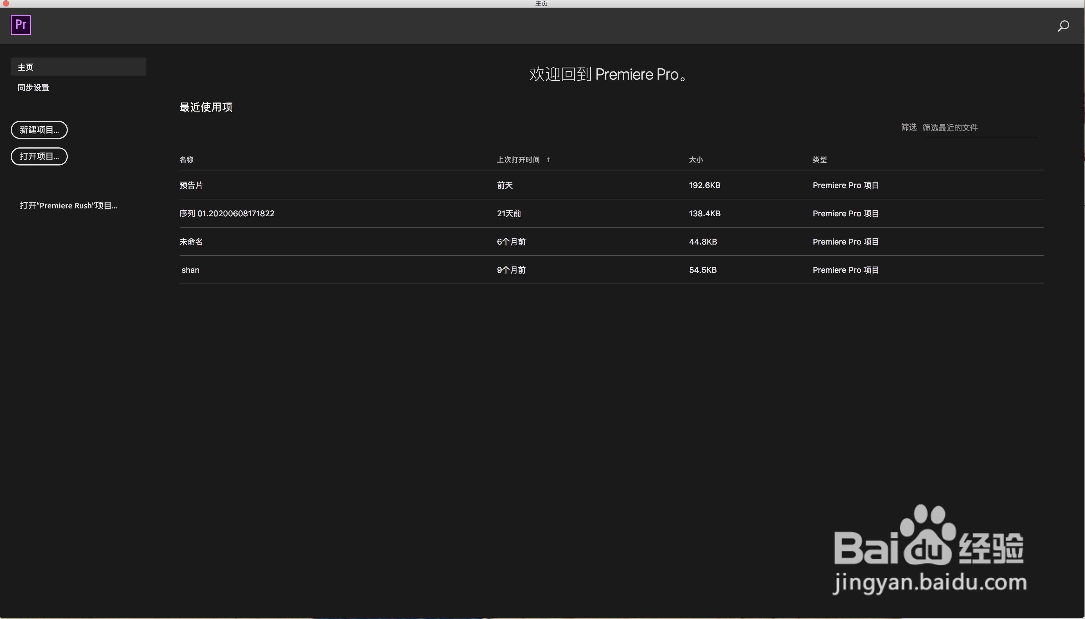Focus the 筛选最近的文件 filter field
1085x619 pixels.
tap(980, 128)
